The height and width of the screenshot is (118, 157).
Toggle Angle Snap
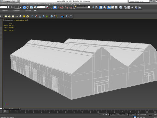pyautogui.click(x=63, y=7)
